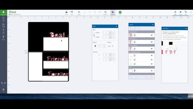Open the Set Canvas tool
Image resolution: width=193 pixels, height=109 pixels.
(x=3, y=38)
